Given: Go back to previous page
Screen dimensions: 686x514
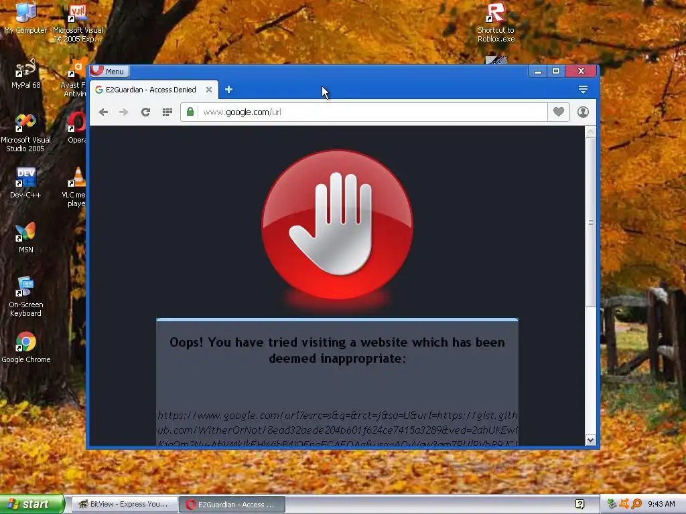Looking at the screenshot, I should tap(103, 112).
